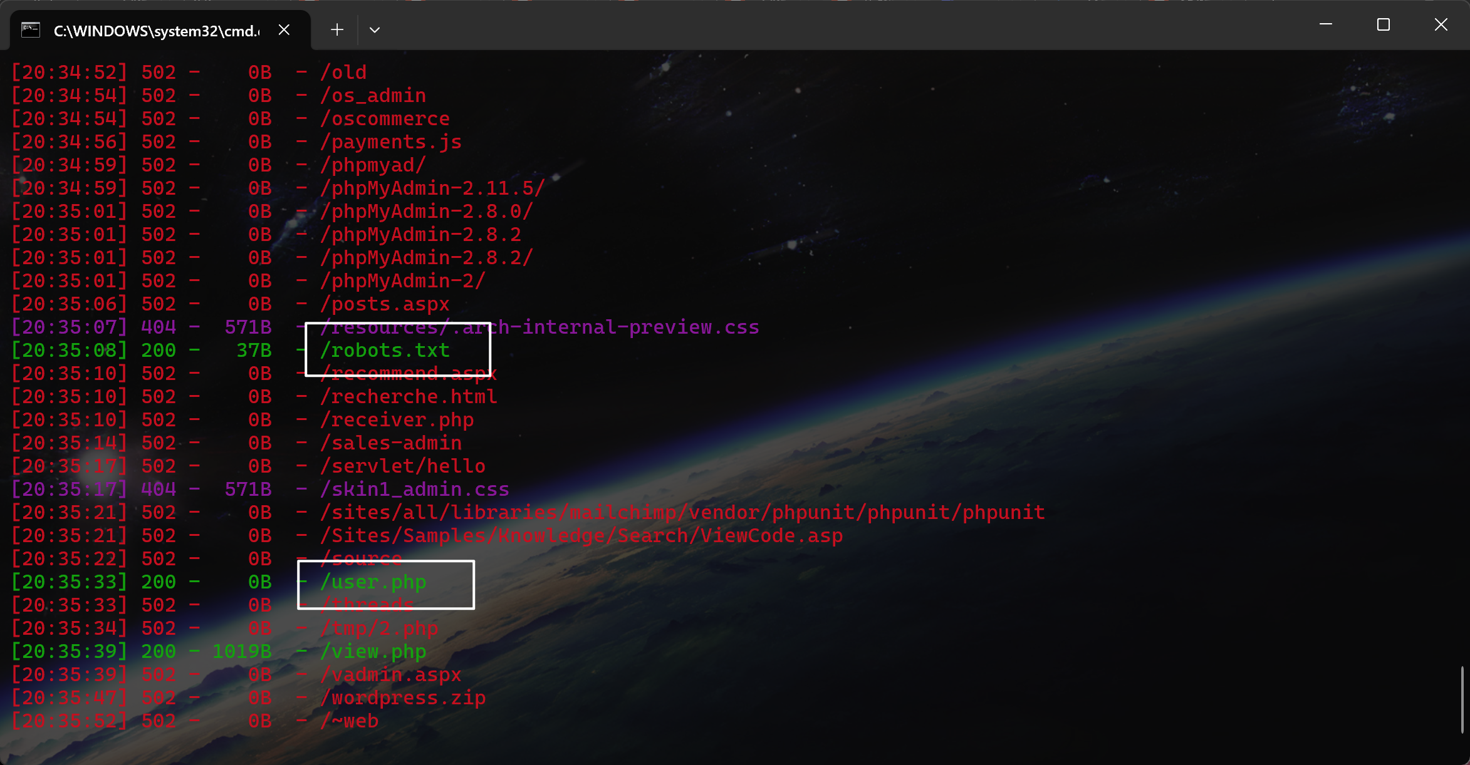Click the /servlet/hello path
Viewport: 1470px width, 765px height.
click(403, 466)
